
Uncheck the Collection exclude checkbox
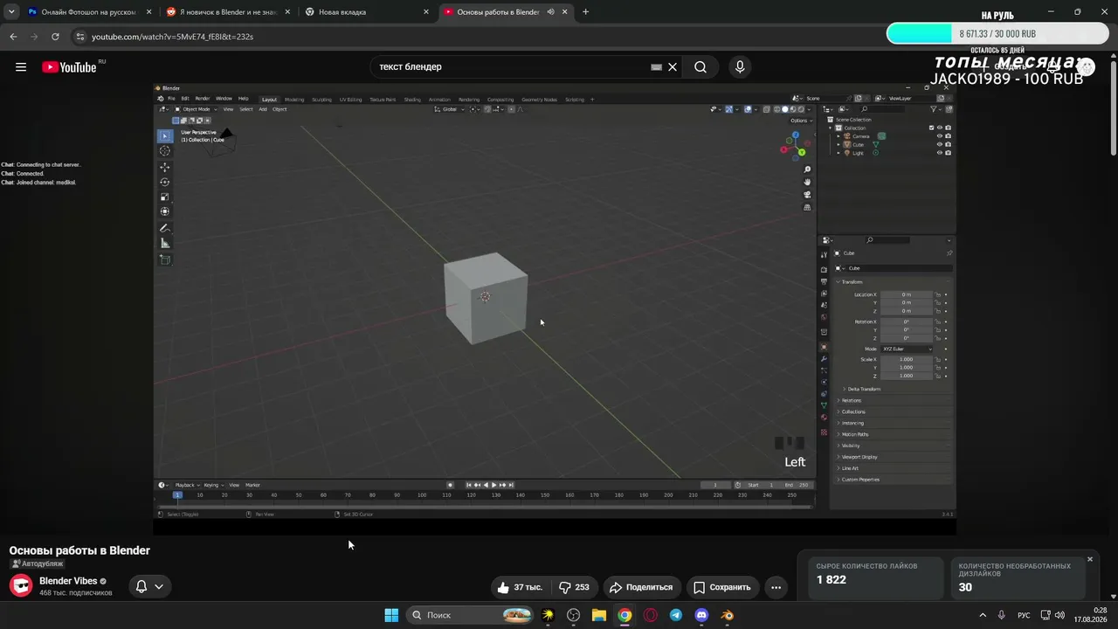[931, 128]
